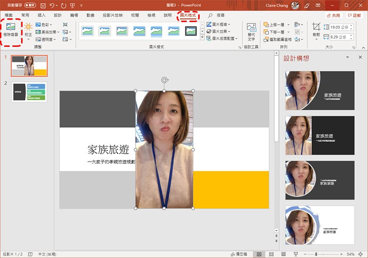
Task: Click the Share (共用) button
Action: point(333,15)
